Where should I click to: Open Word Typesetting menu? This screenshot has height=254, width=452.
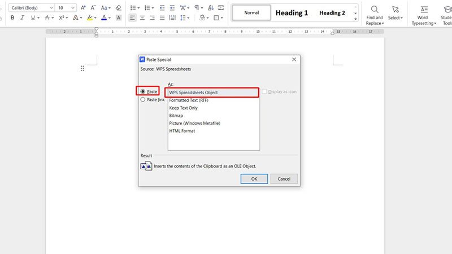click(x=424, y=15)
